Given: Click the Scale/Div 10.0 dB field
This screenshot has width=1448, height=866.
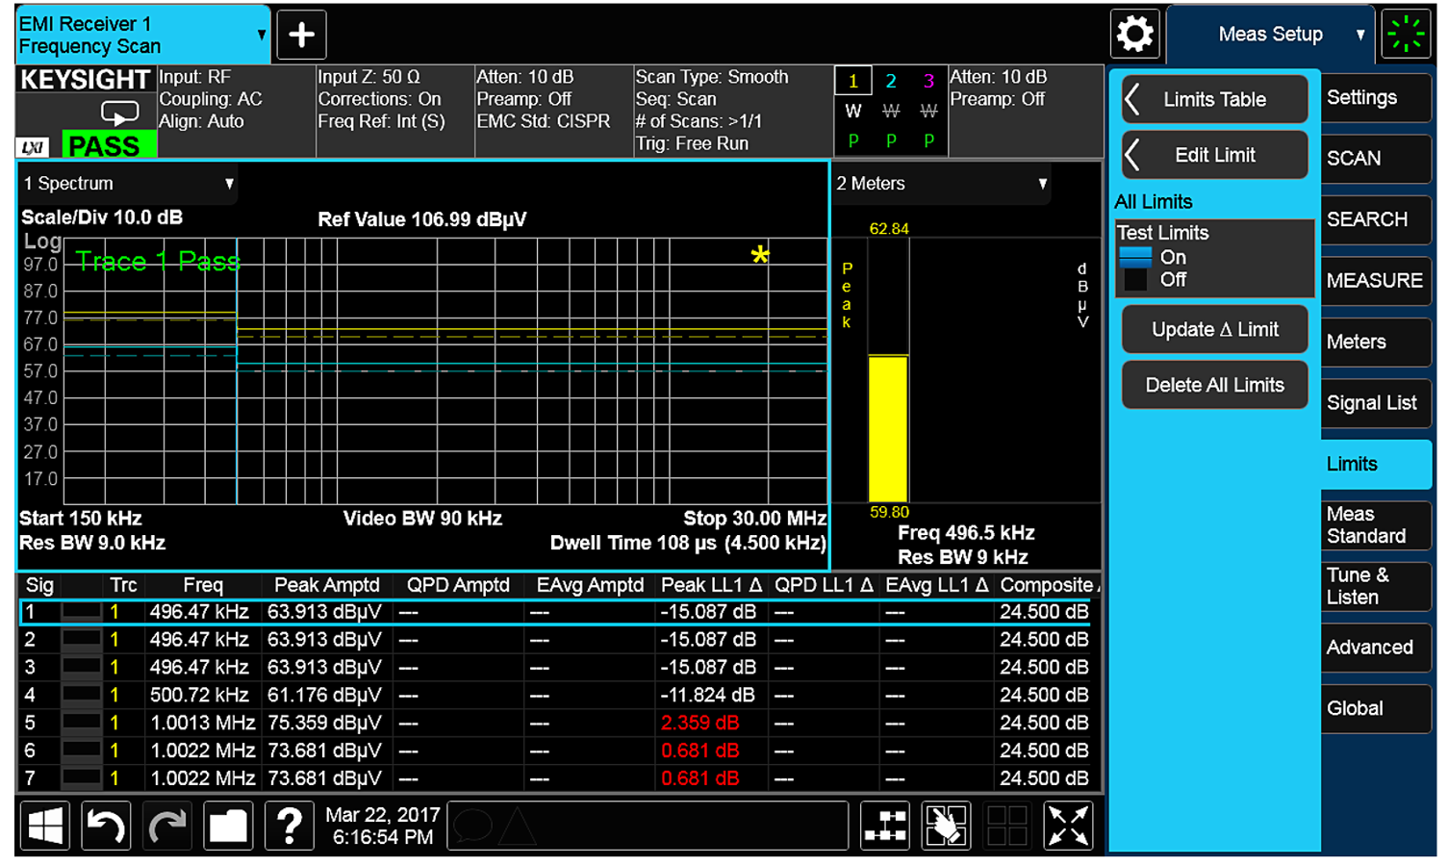Looking at the screenshot, I should [102, 217].
